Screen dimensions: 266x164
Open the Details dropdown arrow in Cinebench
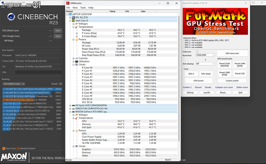pyautogui.click(x=61, y=84)
